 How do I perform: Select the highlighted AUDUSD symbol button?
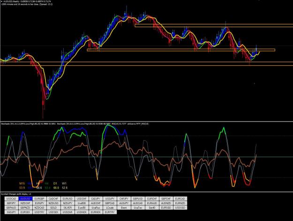tap(25, 198)
